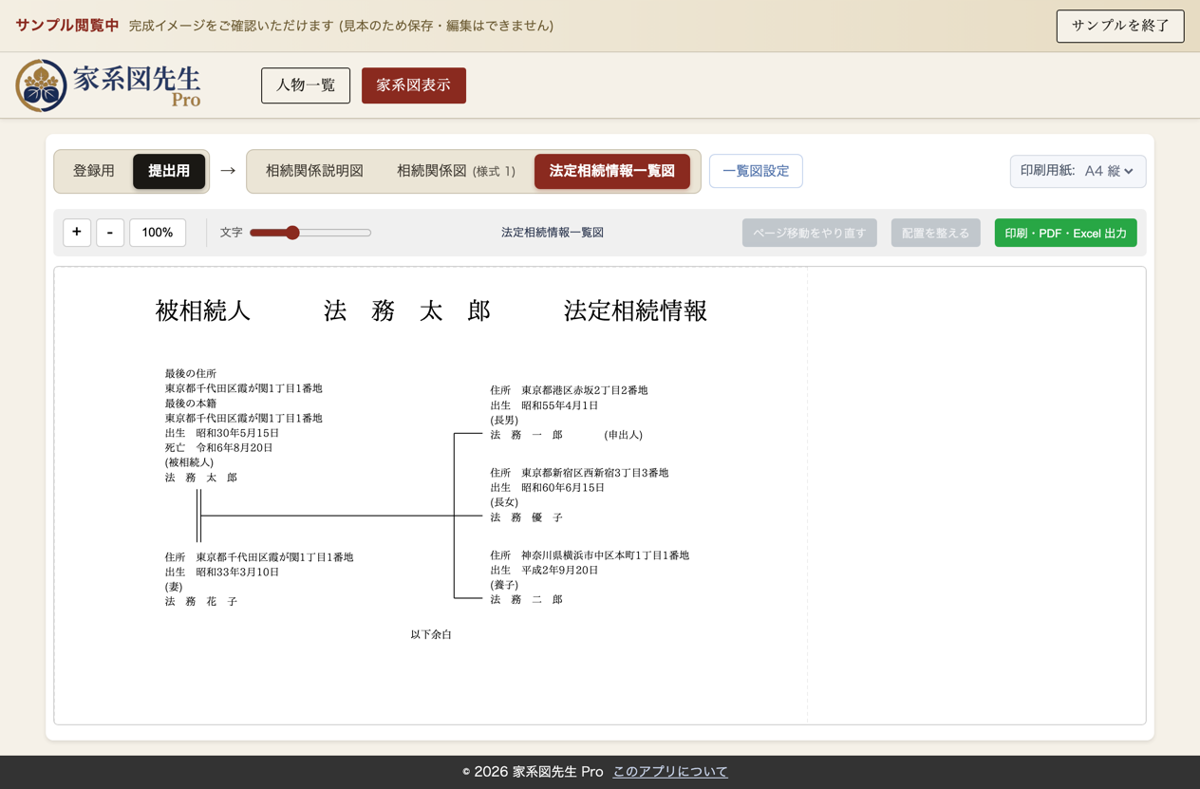The height and width of the screenshot is (789, 1200).
Task: Open the 相続関係図 (様式 1) tab
Action: tap(456, 171)
